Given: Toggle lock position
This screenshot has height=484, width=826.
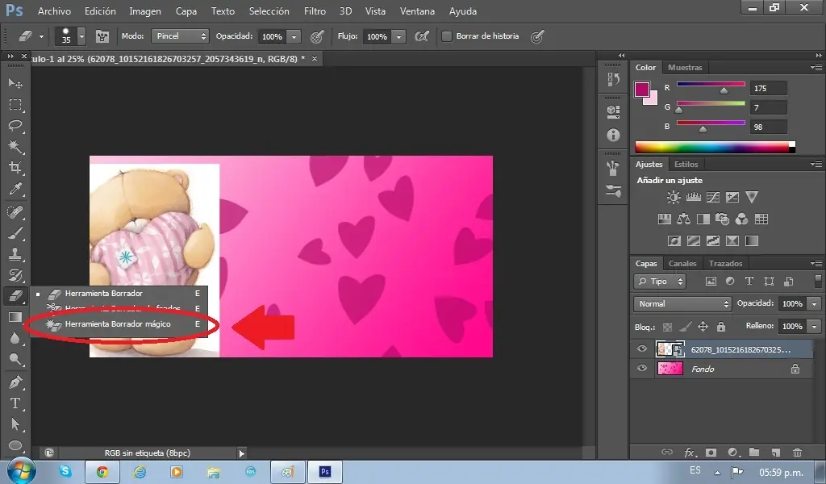Looking at the screenshot, I should click(703, 327).
